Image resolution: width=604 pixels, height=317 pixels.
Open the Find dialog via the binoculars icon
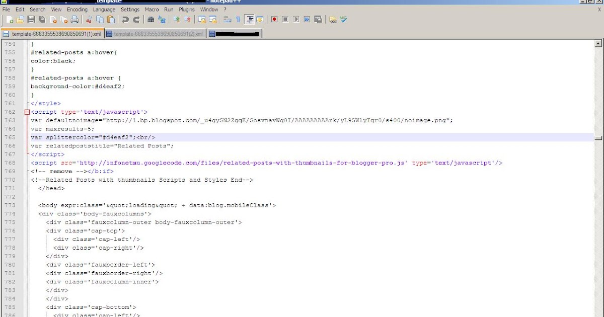(x=151, y=20)
